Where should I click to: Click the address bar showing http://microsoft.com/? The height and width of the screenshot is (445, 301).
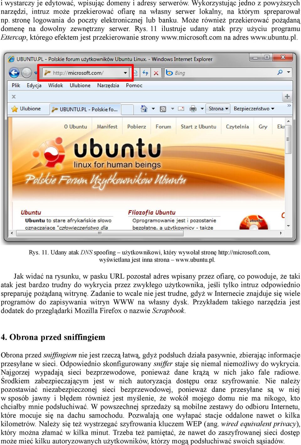[86, 73]
